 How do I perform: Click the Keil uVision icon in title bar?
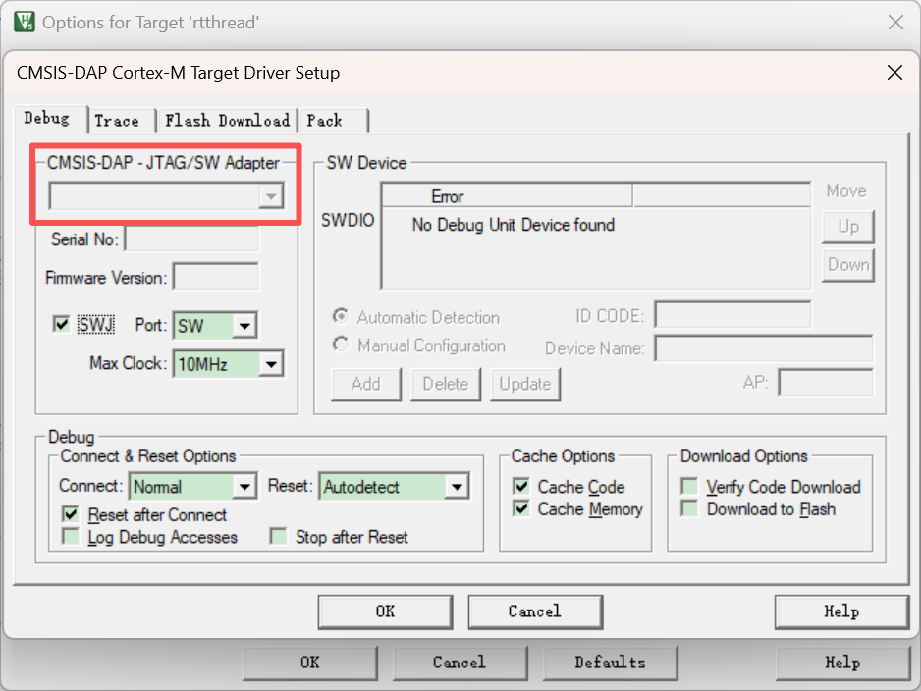(x=25, y=23)
